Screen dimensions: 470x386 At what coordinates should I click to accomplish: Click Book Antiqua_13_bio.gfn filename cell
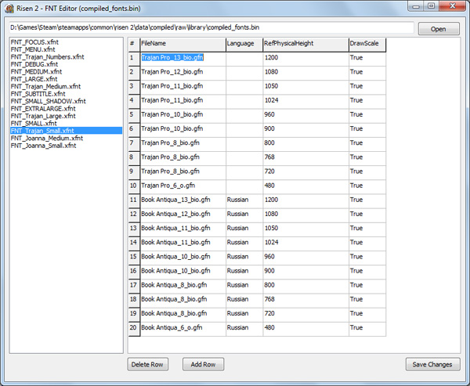tap(183, 201)
